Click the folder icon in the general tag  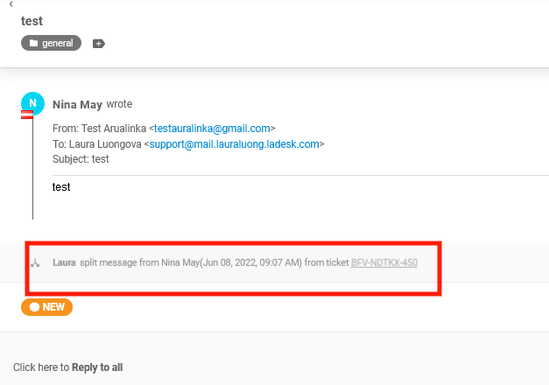(33, 43)
